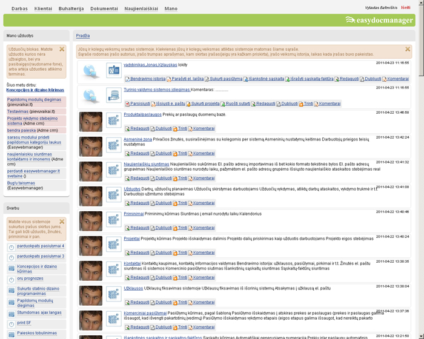Open the oru prognozes reminder

(30, 278)
